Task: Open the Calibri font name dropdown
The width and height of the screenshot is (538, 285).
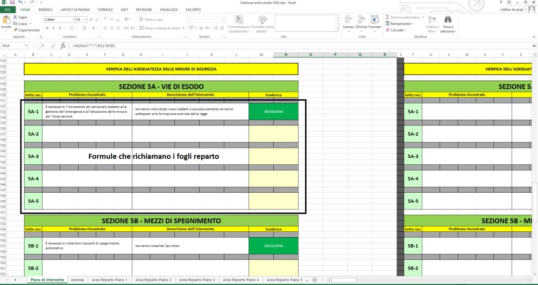Action: pos(73,19)
